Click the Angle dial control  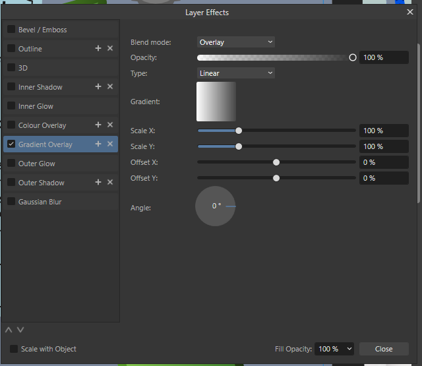click(x=216, y=206)
